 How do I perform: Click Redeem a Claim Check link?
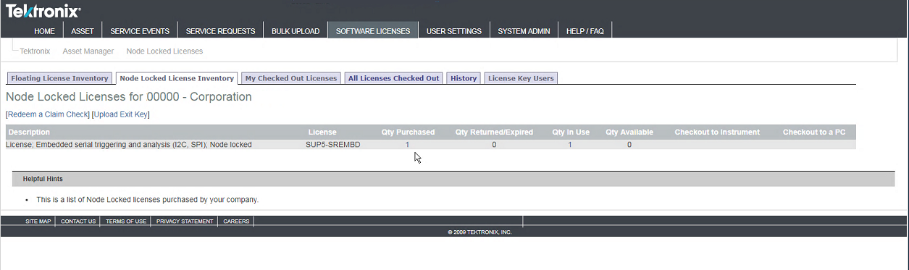click(x=48, y=114)
